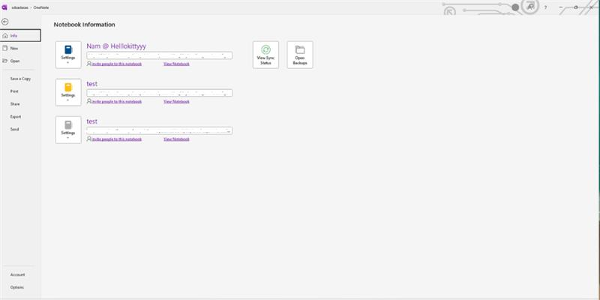Image resolution: width=600 pixels, height=300 pixels.
Task: Click Open Backups button
Action: click(300, 55)
